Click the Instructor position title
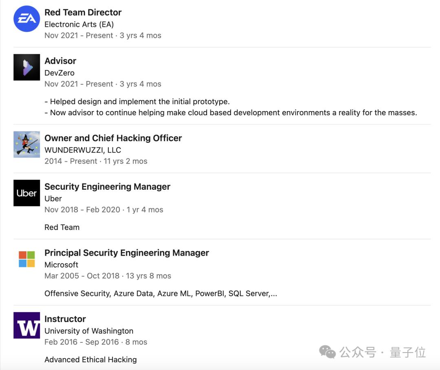The height and width of the screenshot is (370, 440). [65, 319]
